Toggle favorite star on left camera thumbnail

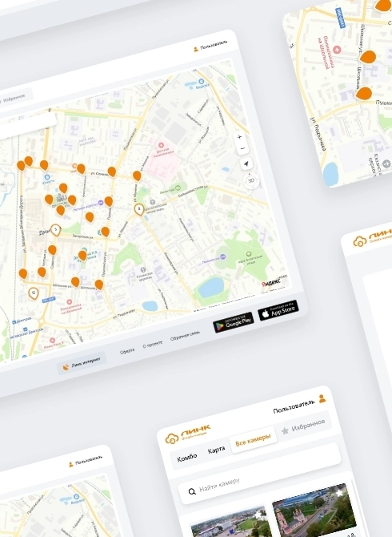click(258, 515)
